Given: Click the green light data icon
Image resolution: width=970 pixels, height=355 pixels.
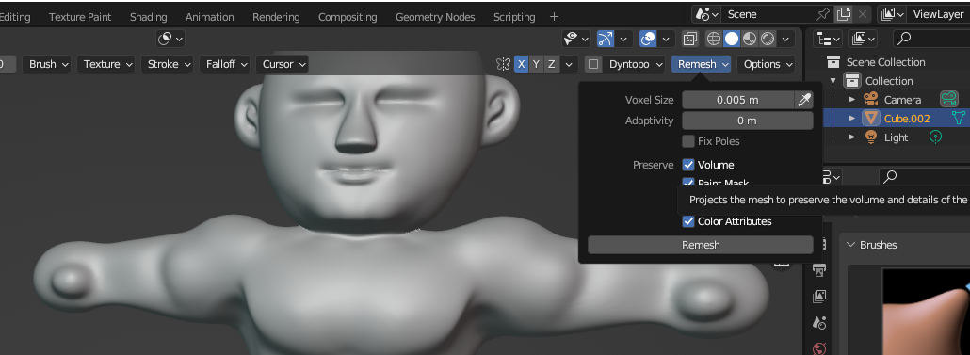Looking at the screenshot, I should point(936,137).
